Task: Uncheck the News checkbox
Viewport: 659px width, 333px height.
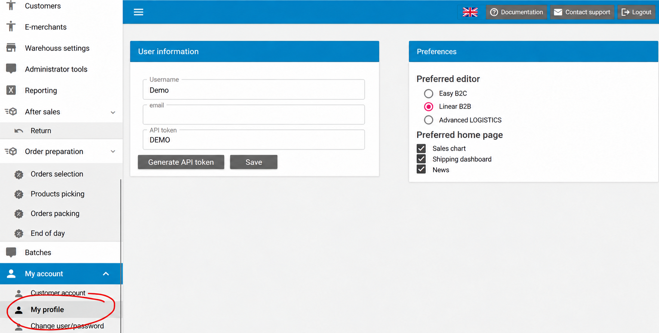Action: tap(421, 169)
